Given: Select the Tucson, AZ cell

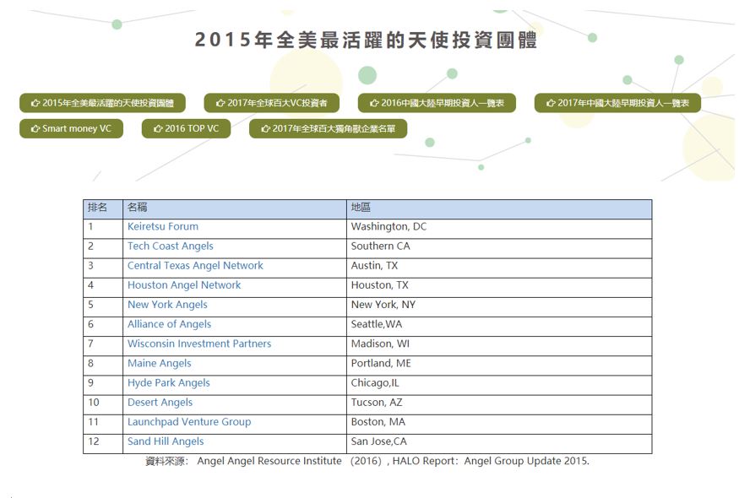Looking at the screenshot, I should pyautogui.click(x=499, y=404).
